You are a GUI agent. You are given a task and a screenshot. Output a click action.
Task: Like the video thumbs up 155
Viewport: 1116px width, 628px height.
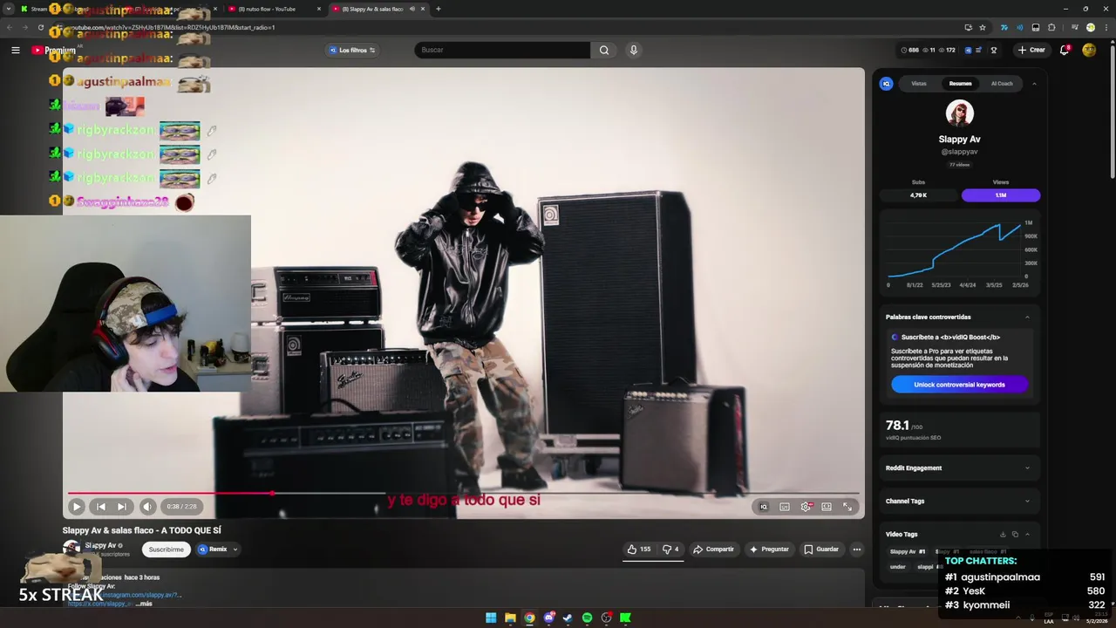(x=639, y=549)
